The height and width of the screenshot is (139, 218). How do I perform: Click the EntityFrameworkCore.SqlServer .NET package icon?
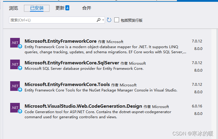click(x=15, y=64)
